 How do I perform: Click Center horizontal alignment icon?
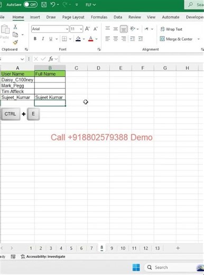click(x=115, y=39)
